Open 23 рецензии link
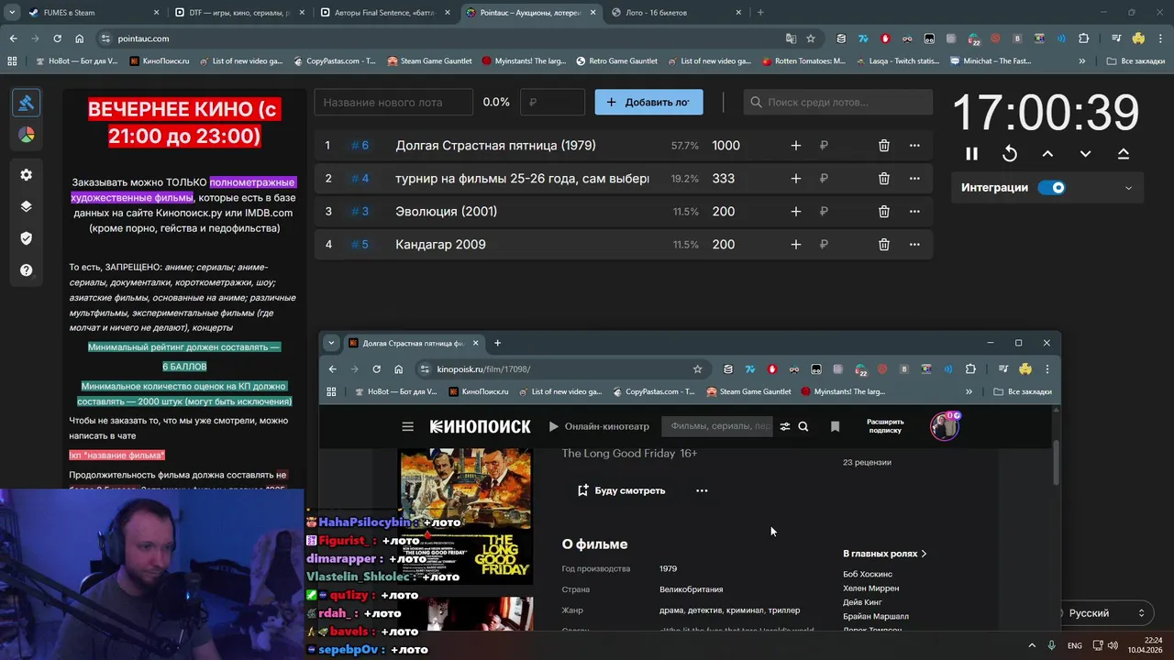 pyautogui.click(x=867, y=462)
